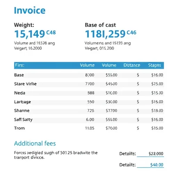Image resolution: width=178 pixels, height=178 pixels.
Task: Click the Stapts column header
Action: (x=155, y=65)
